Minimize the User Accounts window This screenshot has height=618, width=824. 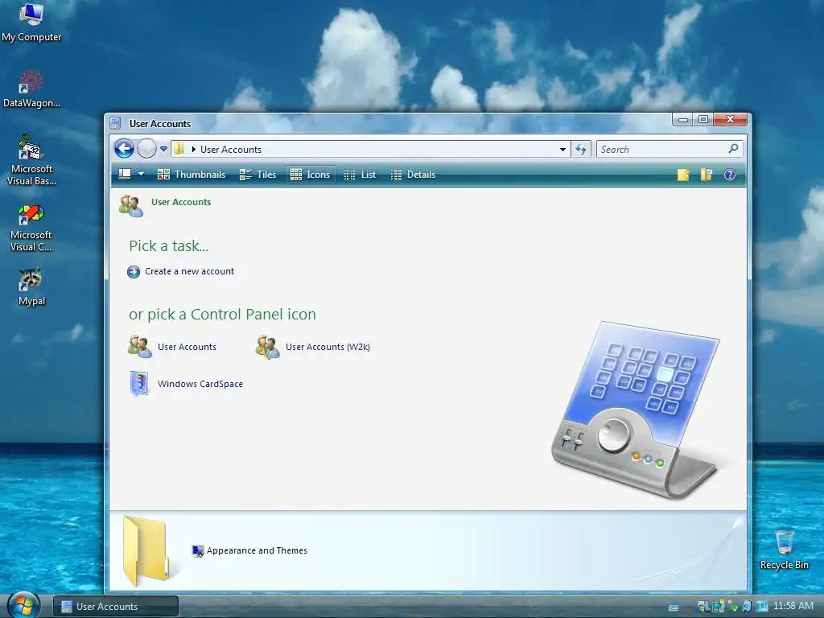pos(683,119)
